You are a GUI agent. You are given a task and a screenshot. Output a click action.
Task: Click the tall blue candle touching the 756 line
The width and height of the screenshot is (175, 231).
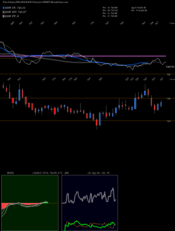click(135, 103)
